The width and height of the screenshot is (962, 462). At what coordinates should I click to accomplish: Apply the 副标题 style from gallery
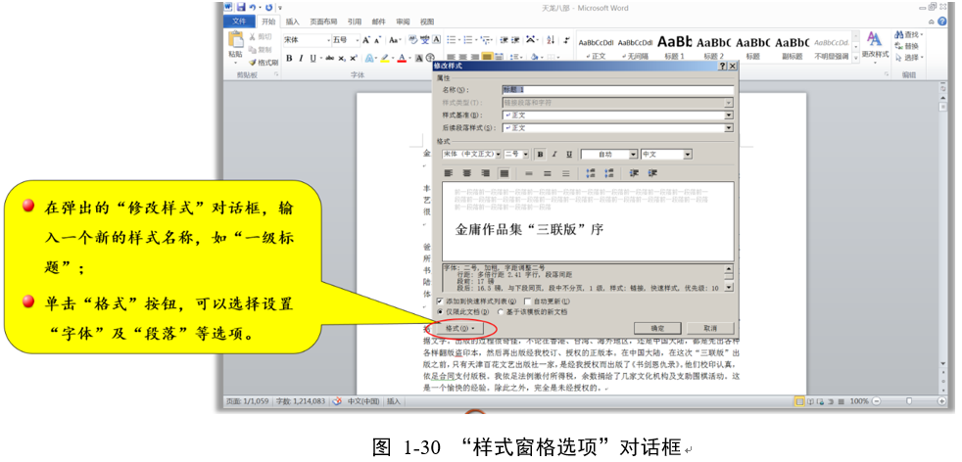(x=793, y=47)
